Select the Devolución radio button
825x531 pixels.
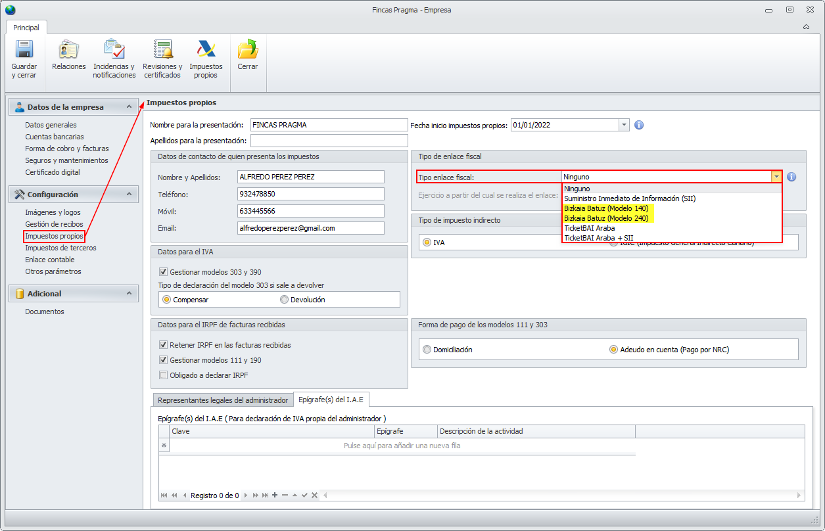[284, 300]
